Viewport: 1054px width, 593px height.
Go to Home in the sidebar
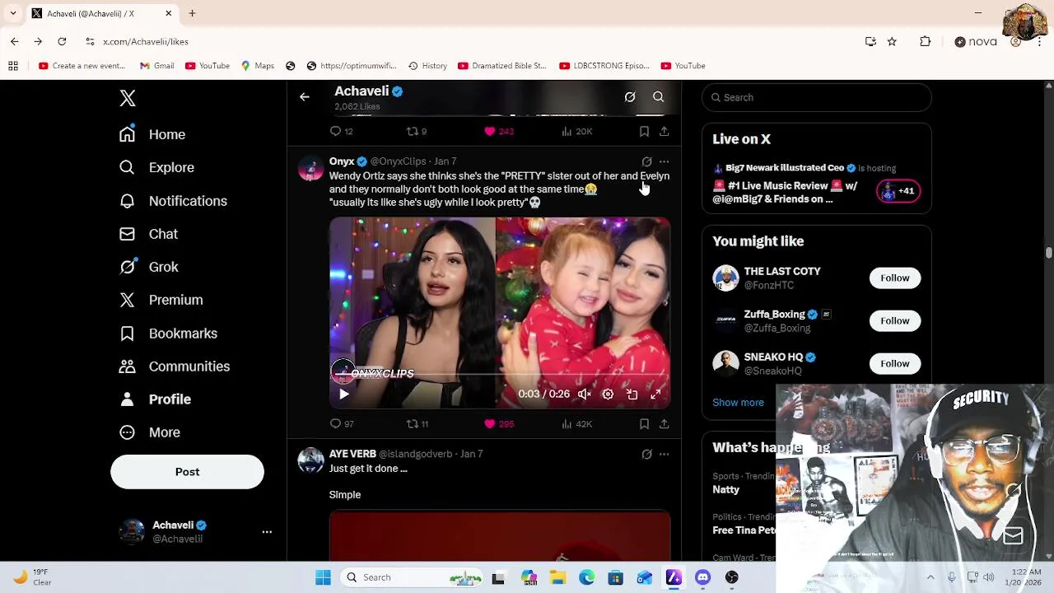click(x=153, y=134)
